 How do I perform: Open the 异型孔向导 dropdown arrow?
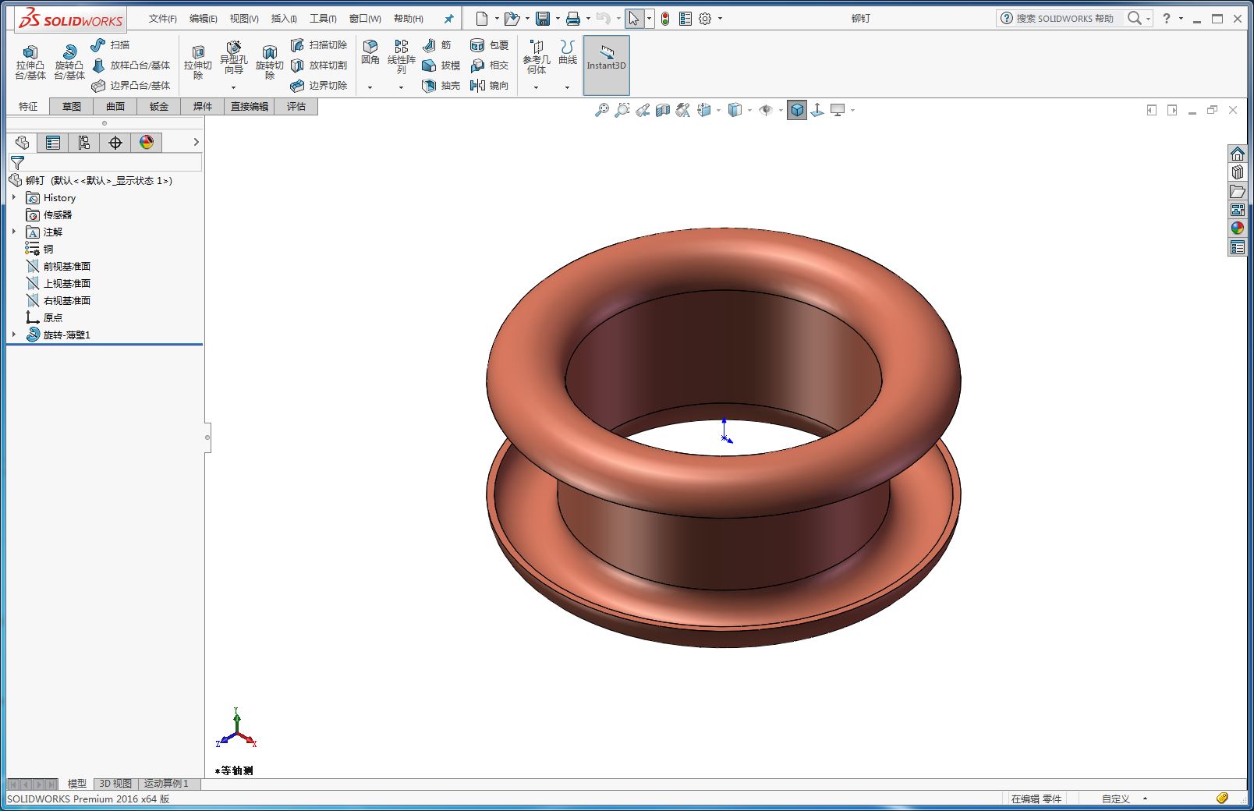tap(233, 87)
